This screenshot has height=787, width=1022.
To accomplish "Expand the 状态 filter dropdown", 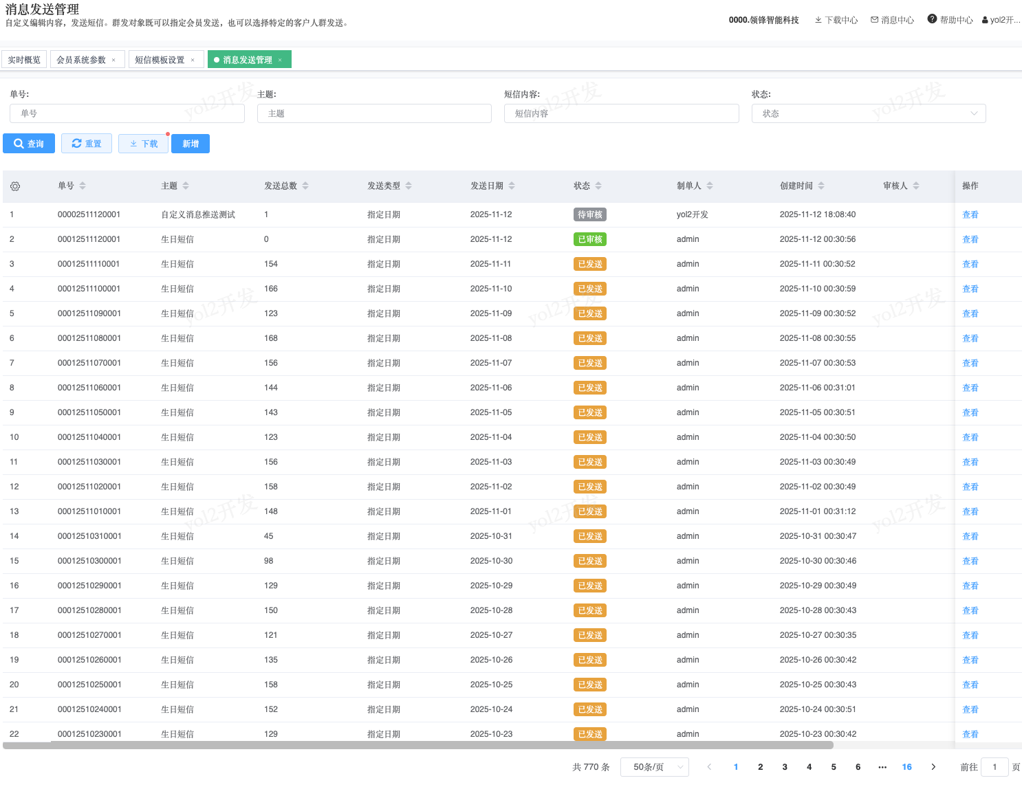I will pos(868,113).
